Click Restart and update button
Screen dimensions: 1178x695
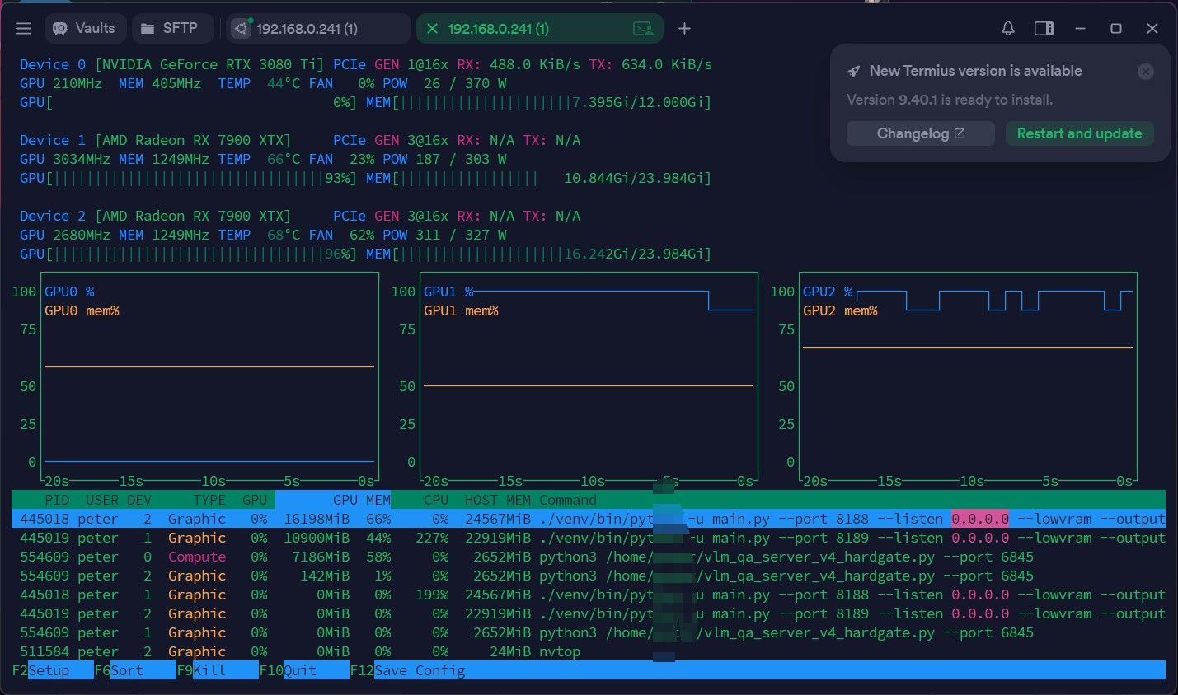click(x=1079, y=133)
